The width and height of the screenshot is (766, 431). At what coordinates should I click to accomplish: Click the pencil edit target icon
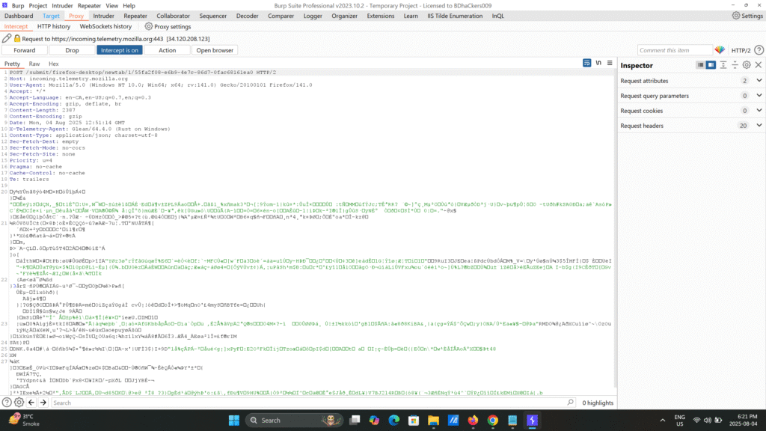click(6, 38)
